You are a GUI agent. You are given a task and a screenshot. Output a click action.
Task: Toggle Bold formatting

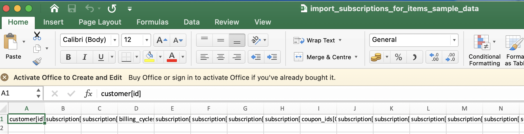click(68, 57)
